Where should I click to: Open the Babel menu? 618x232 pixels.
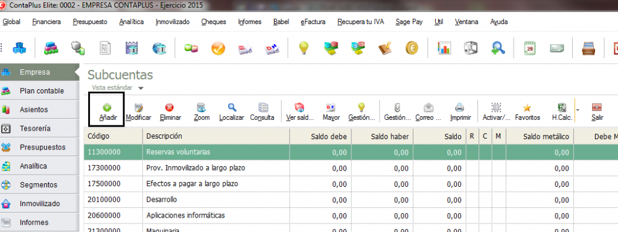point(281,22)
